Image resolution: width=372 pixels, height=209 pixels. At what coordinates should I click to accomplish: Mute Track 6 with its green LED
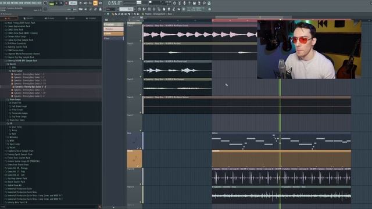click(x=141, y=112)
